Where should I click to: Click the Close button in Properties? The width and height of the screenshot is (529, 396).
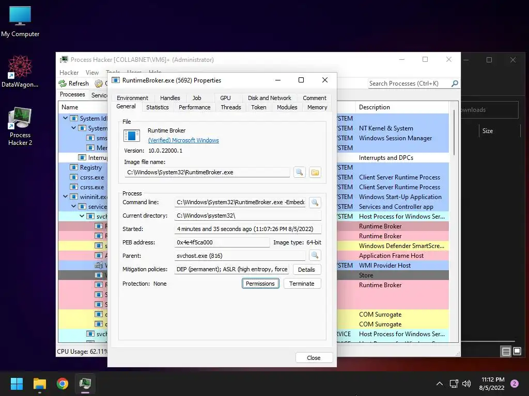click(314, 358)
